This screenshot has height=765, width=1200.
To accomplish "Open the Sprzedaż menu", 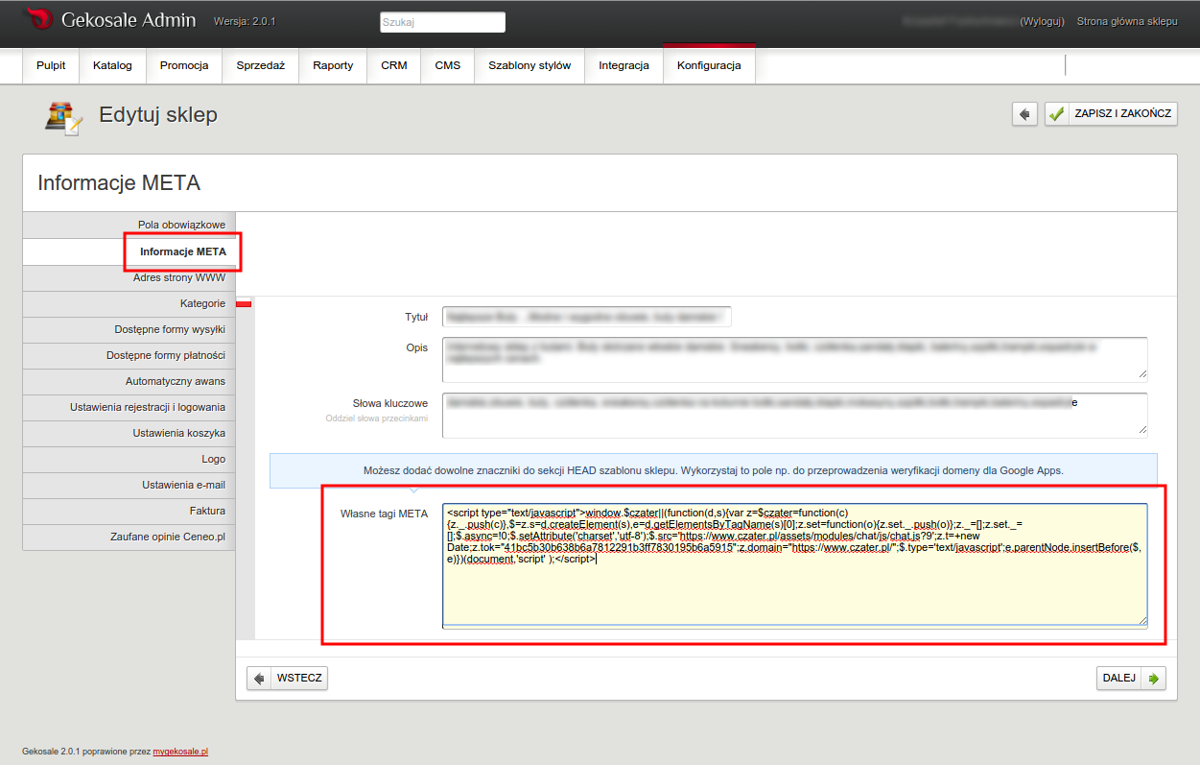I will 261,65.
